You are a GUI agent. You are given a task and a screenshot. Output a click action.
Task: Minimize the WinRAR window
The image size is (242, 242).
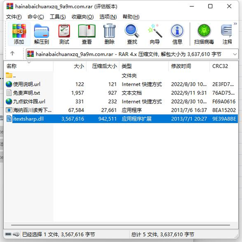[192, 6]
